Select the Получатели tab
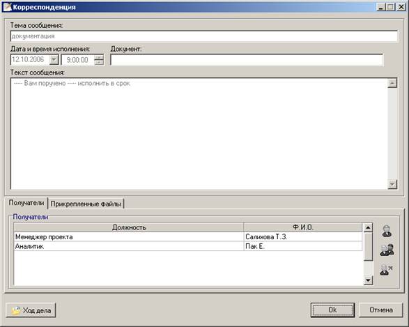 (26, 203)
